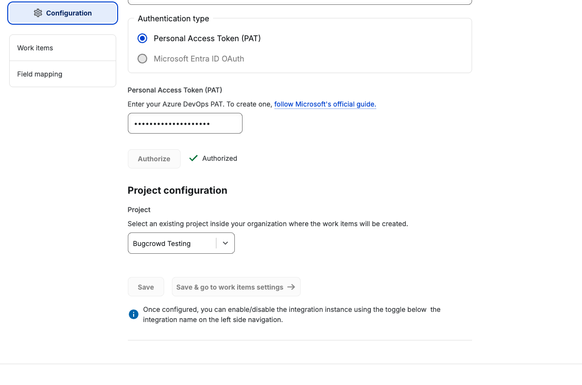Click the partially visible text field at the top
582x385 pixels.
coord(299,2)
